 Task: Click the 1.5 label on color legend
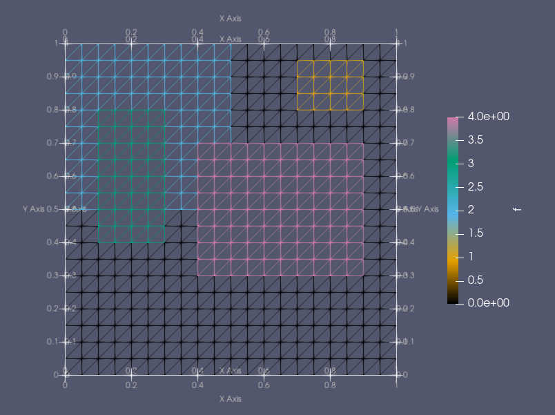(476, 233)
